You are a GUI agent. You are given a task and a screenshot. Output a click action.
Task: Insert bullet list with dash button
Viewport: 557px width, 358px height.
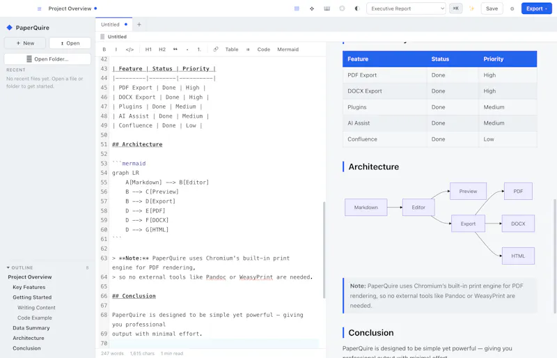coord(187,49)
